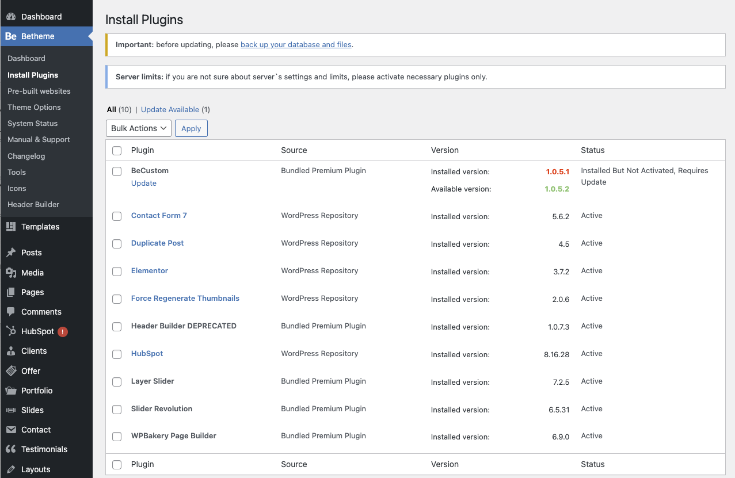
Task: Filter by Update Available plugins
Action: pos(170,109)
